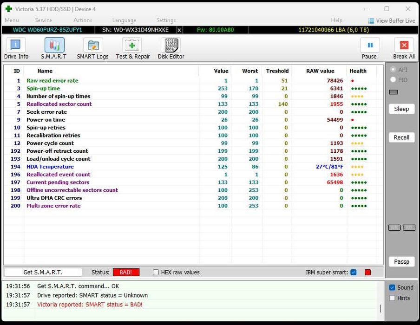Screen dimensions: 420x325
Task: Click the Sleep button
Action: click(401, 109)
